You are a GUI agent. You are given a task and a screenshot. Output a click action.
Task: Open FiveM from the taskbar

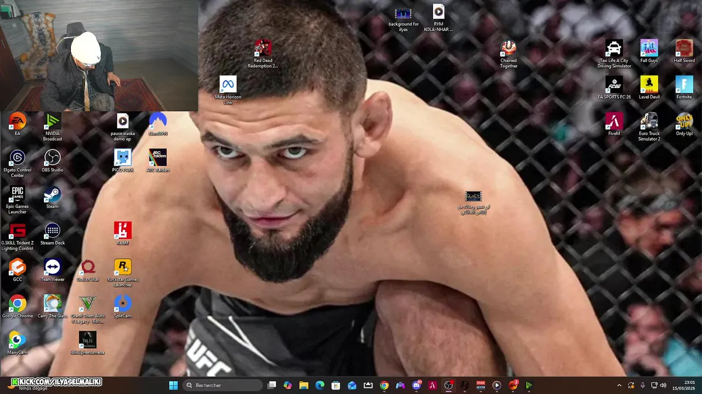[x=432, y=385]
